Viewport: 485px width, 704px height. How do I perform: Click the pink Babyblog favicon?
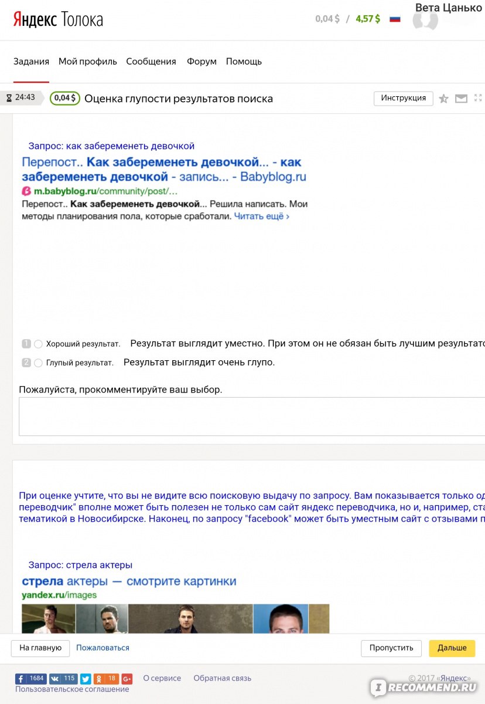pos(26,191)
